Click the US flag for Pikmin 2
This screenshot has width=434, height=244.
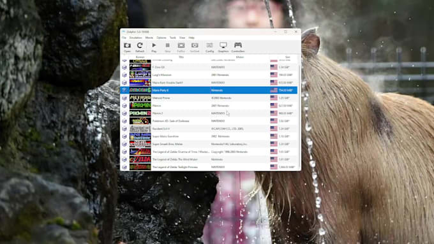274,113
